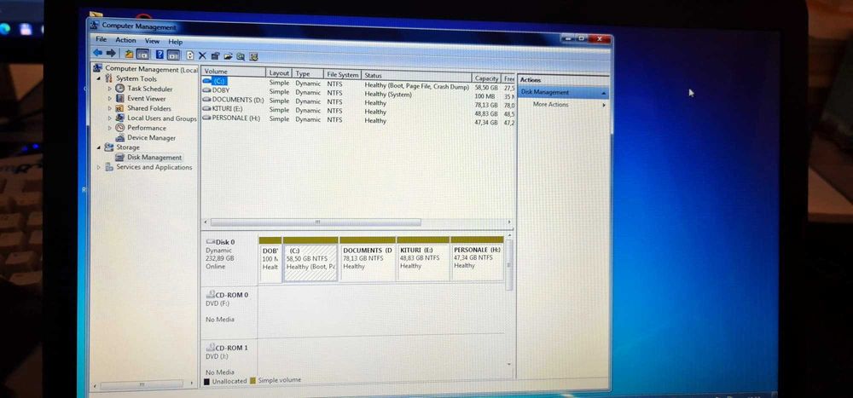Image resolution: width=853 pixels, height=398 pixels.
Task: Sort by the Status column header
Action: pyautogui.click(x=416, y=76)
